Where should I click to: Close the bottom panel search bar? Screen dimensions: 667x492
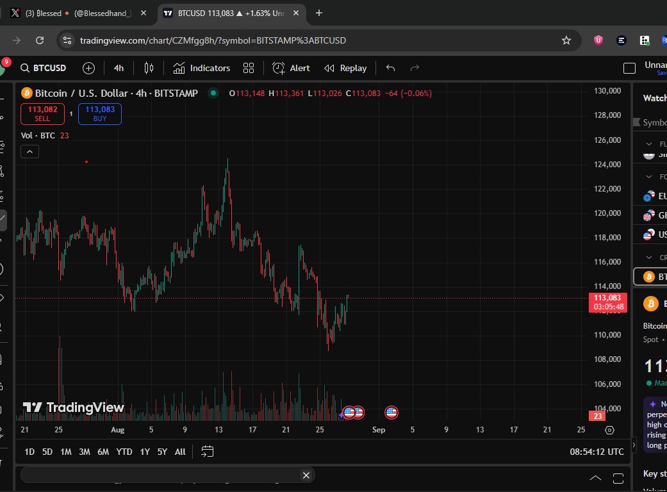point(306,475)
